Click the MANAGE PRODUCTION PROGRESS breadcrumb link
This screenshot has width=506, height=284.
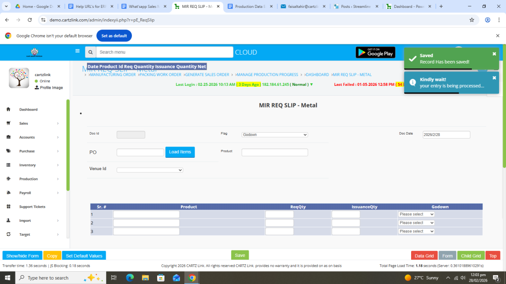(x=267, y=75)
